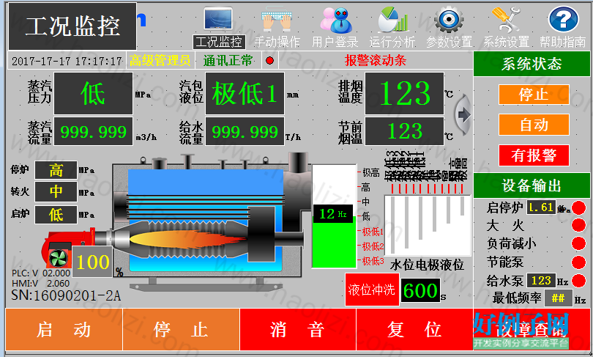Screen dimensions: 593x357
Task: Click the date time 2017-17-17 17:17:17
Action: click(67, 61)
